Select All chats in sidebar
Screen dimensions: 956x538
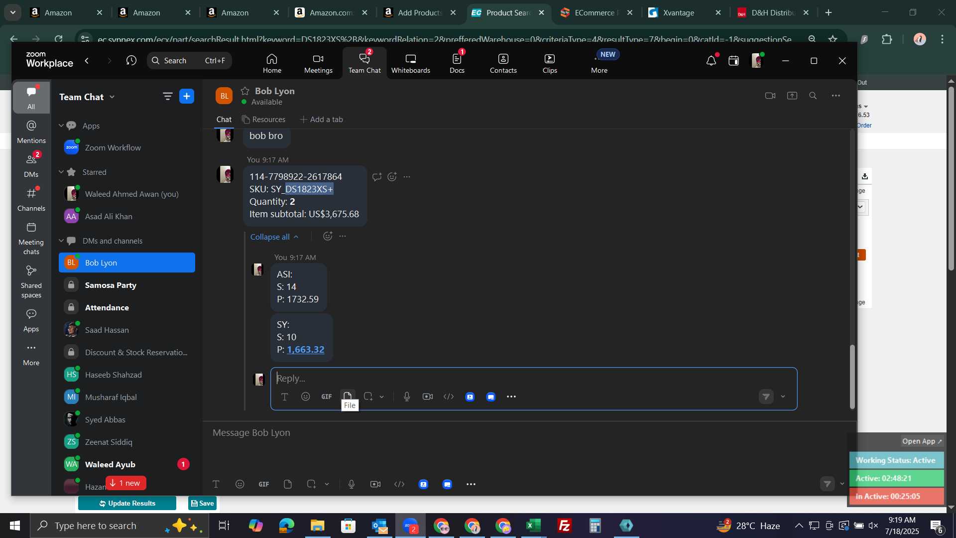tap(31, 98)
